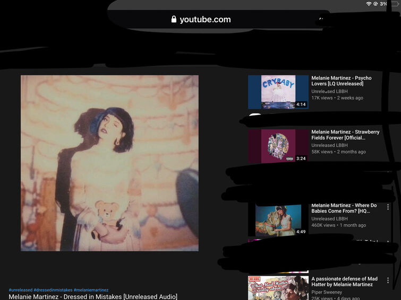Tap the battery indicator in status bar

click(x=395, y=4)
